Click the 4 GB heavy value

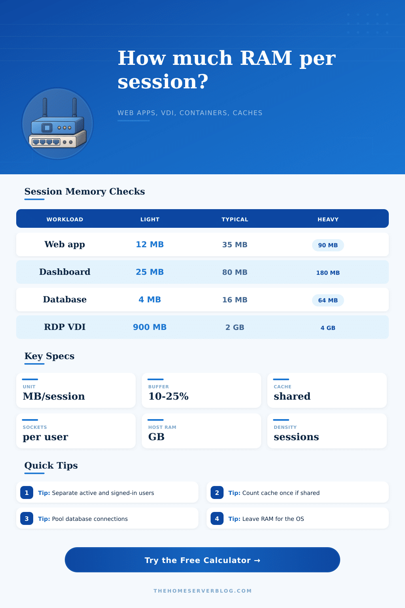click(328, 328)
